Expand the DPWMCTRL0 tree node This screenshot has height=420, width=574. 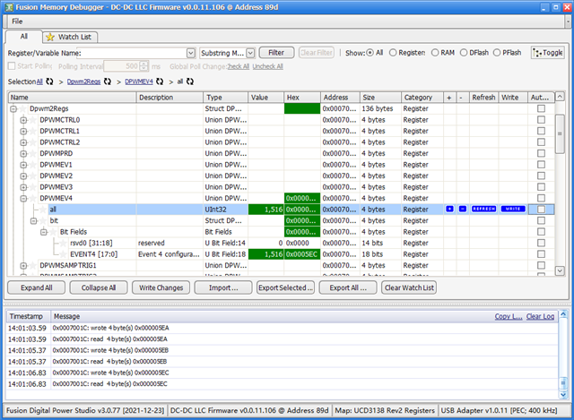[x=23, y=120]
